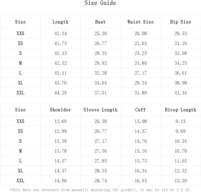Click the XXS shoulder value 12.60
Image resolution: width=201 pixels, height=192 pixels.
[61, 121]
